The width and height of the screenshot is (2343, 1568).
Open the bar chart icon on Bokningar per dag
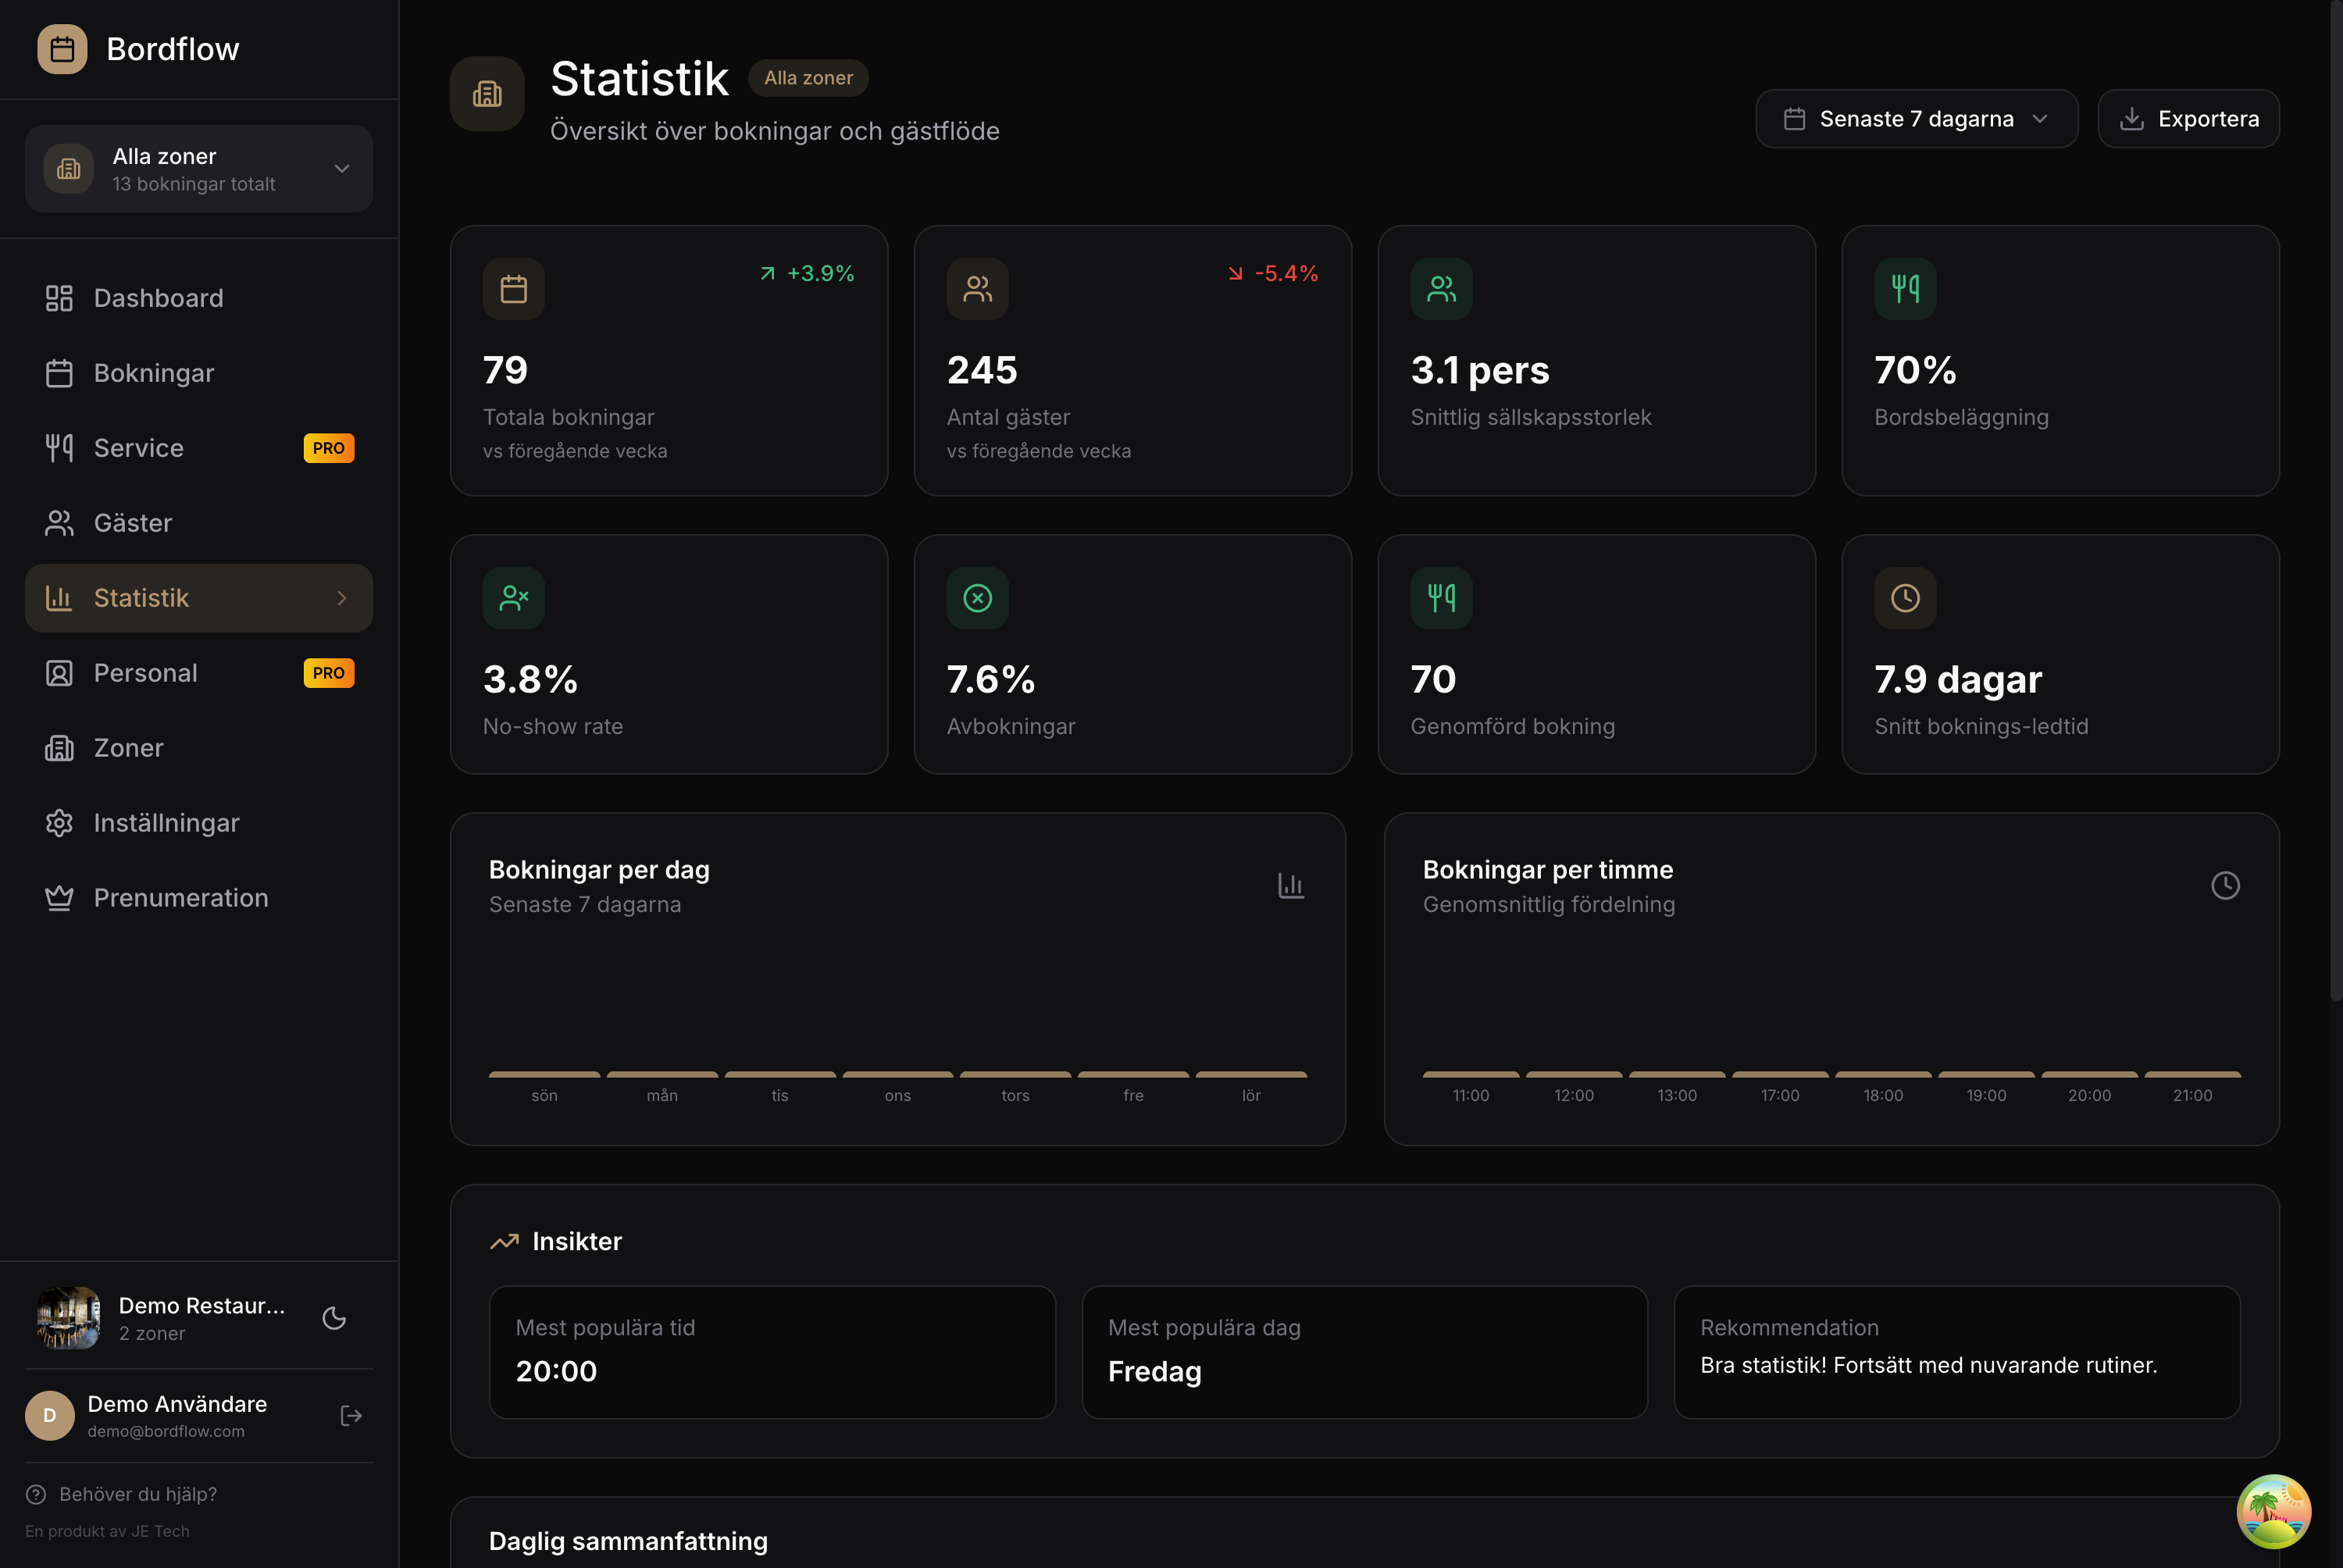click(x=1291, y=885)
